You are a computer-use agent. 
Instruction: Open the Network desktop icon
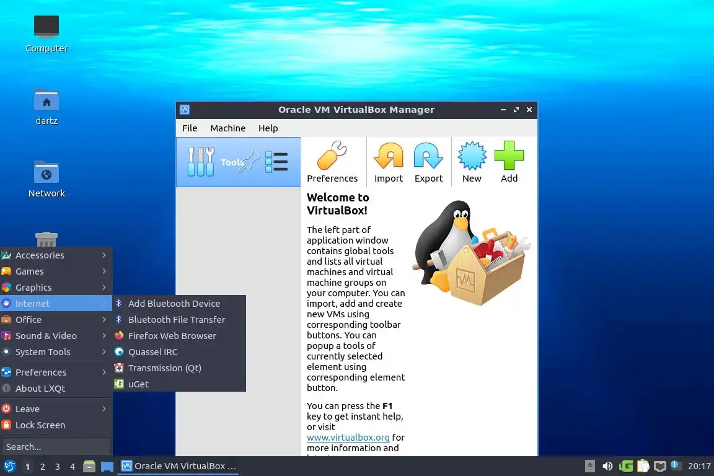coord(46,179)
